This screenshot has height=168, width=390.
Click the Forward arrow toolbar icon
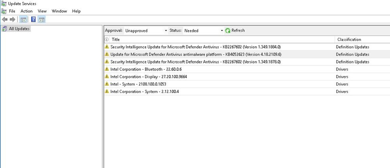tap(12, 19)
